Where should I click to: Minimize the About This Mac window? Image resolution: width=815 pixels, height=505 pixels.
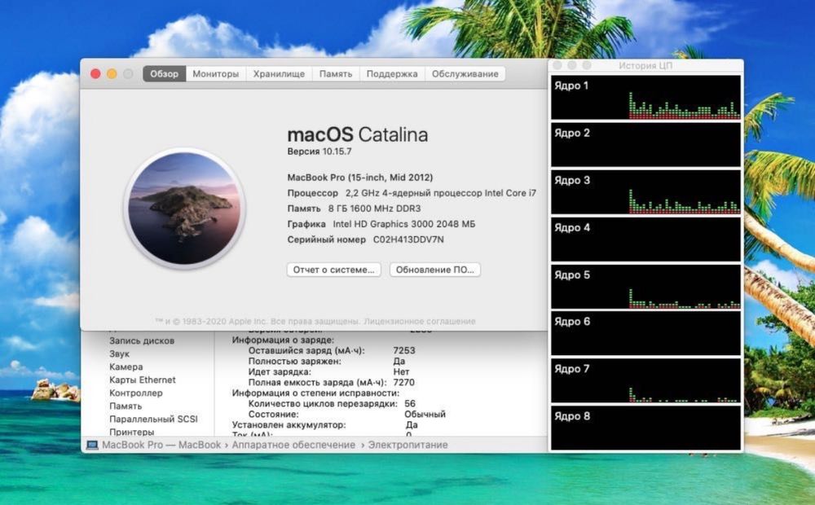[112, 74]
